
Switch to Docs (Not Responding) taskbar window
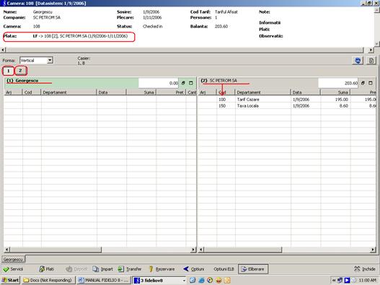pos(48,280)
